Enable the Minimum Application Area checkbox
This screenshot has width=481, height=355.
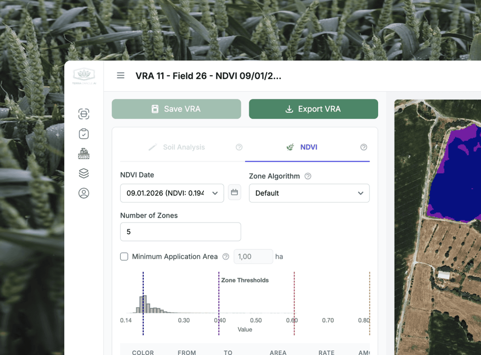tap(124, 257)
